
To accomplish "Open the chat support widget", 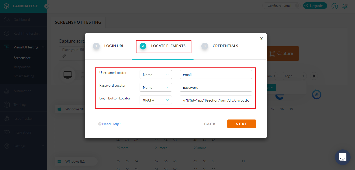I will click(342, 157).
